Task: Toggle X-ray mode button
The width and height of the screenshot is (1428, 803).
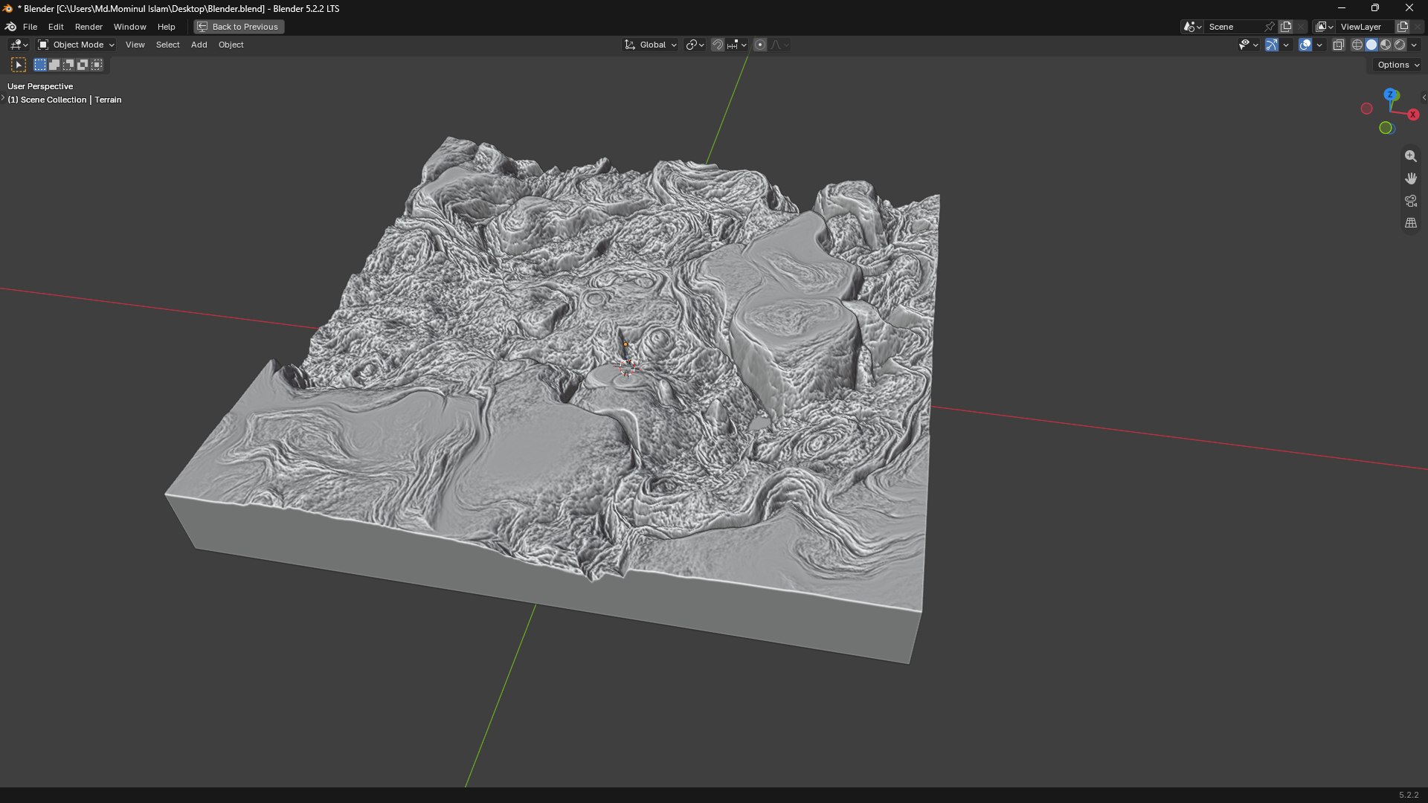Action: tap(1338, 45)
